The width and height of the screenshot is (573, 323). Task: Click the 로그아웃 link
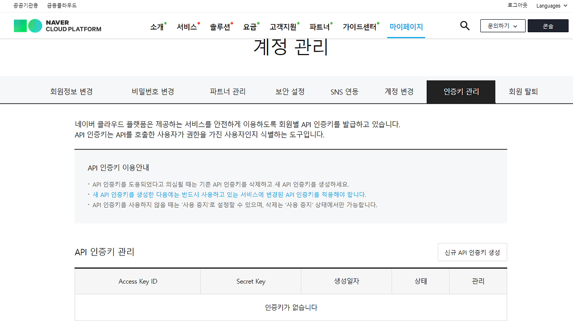pos(517,5)
